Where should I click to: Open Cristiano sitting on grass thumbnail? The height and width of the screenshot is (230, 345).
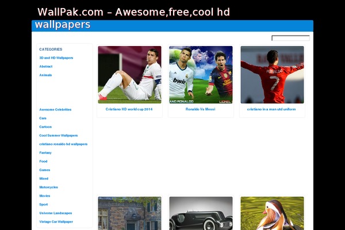(x=129, y=75)
